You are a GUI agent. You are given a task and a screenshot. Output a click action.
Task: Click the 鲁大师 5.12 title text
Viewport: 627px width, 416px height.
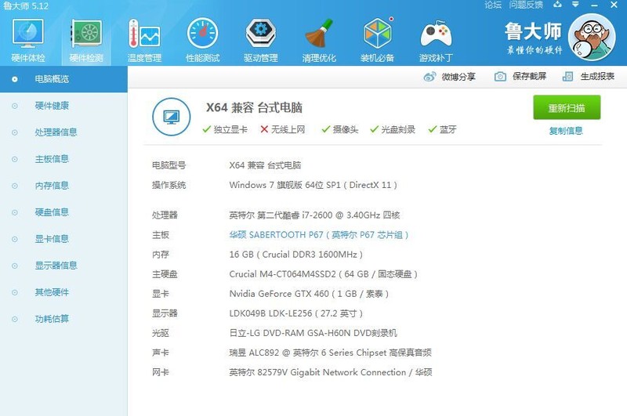pos(26,6)
